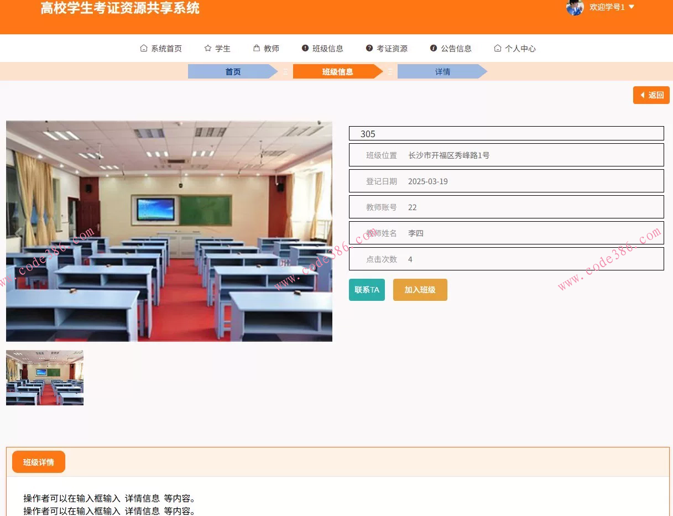Select the active 班级信息 step highlight
This screenshot has width=673, height=516.
pos(337,71)
